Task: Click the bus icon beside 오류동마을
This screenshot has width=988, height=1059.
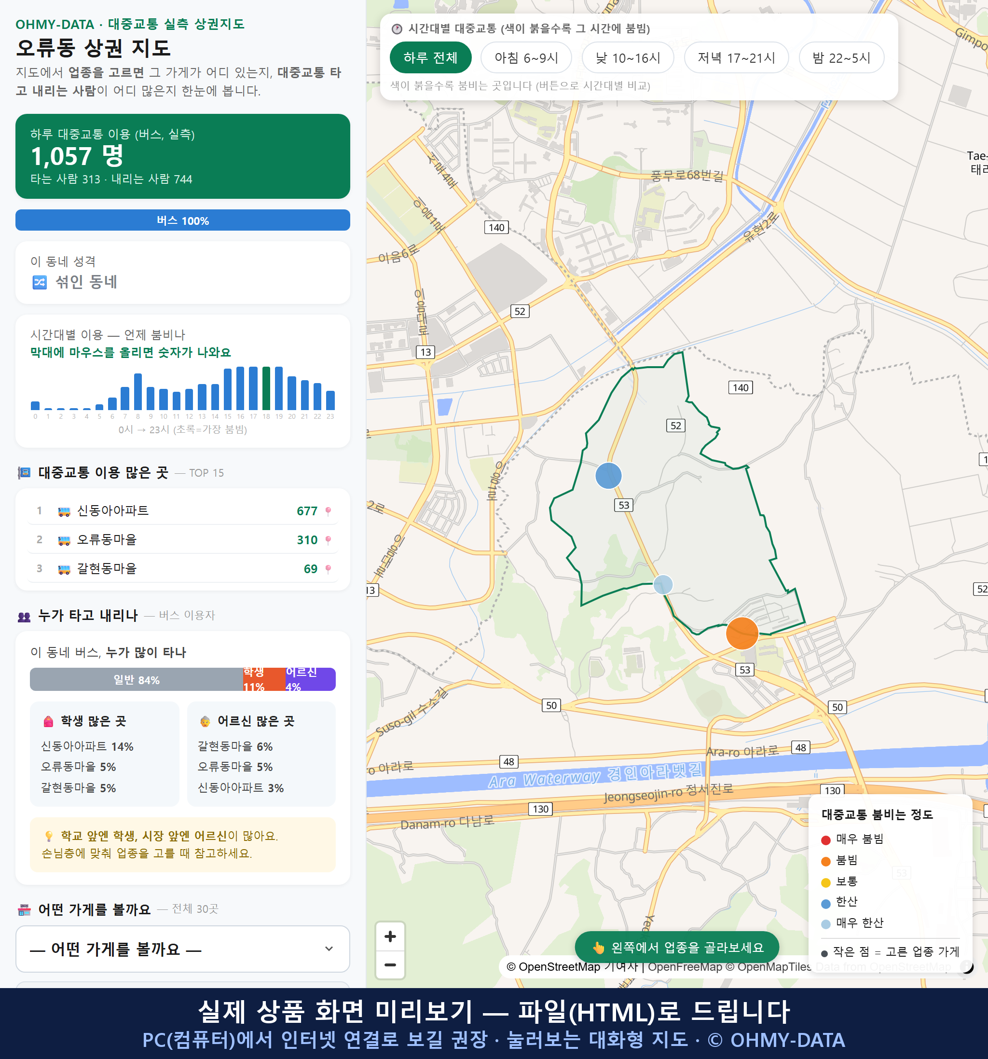Action: coord(64,540)
